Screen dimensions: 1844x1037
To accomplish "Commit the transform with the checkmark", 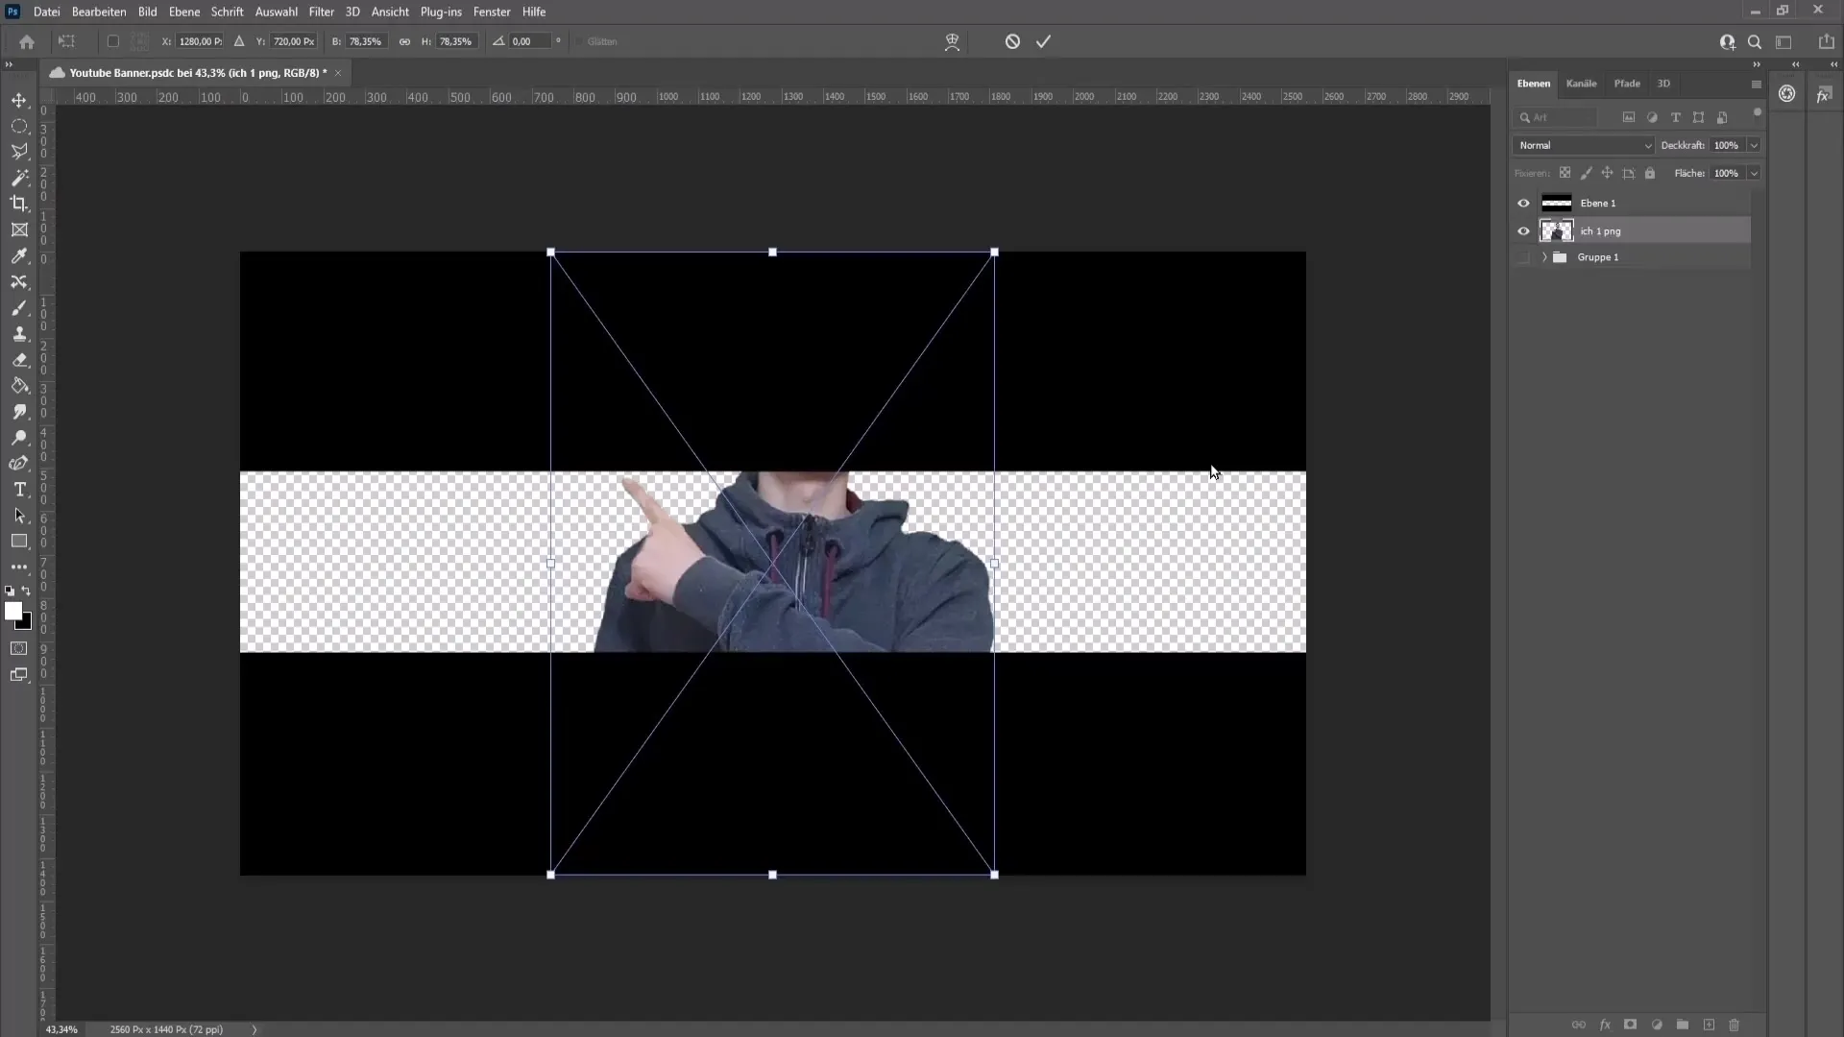I will click(x=1044, y=41).
